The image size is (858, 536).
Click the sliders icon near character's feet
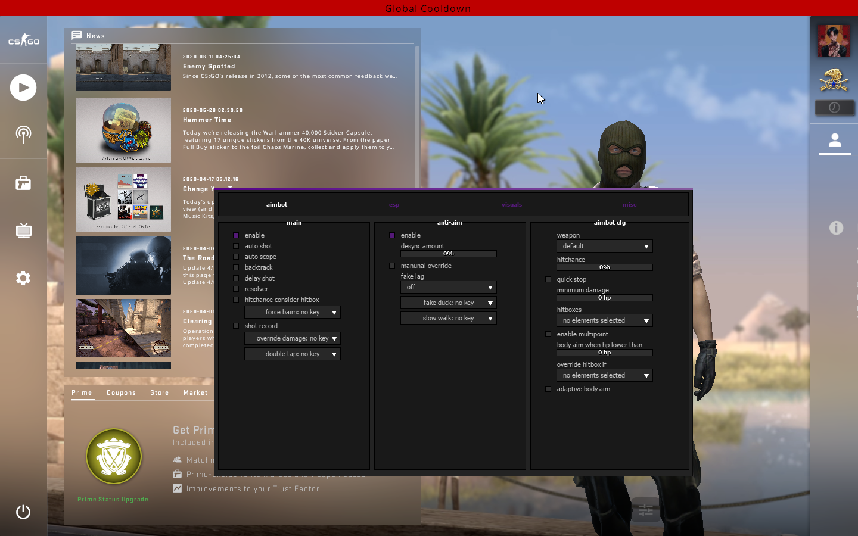pyautogui.click(x=646, y=510)
